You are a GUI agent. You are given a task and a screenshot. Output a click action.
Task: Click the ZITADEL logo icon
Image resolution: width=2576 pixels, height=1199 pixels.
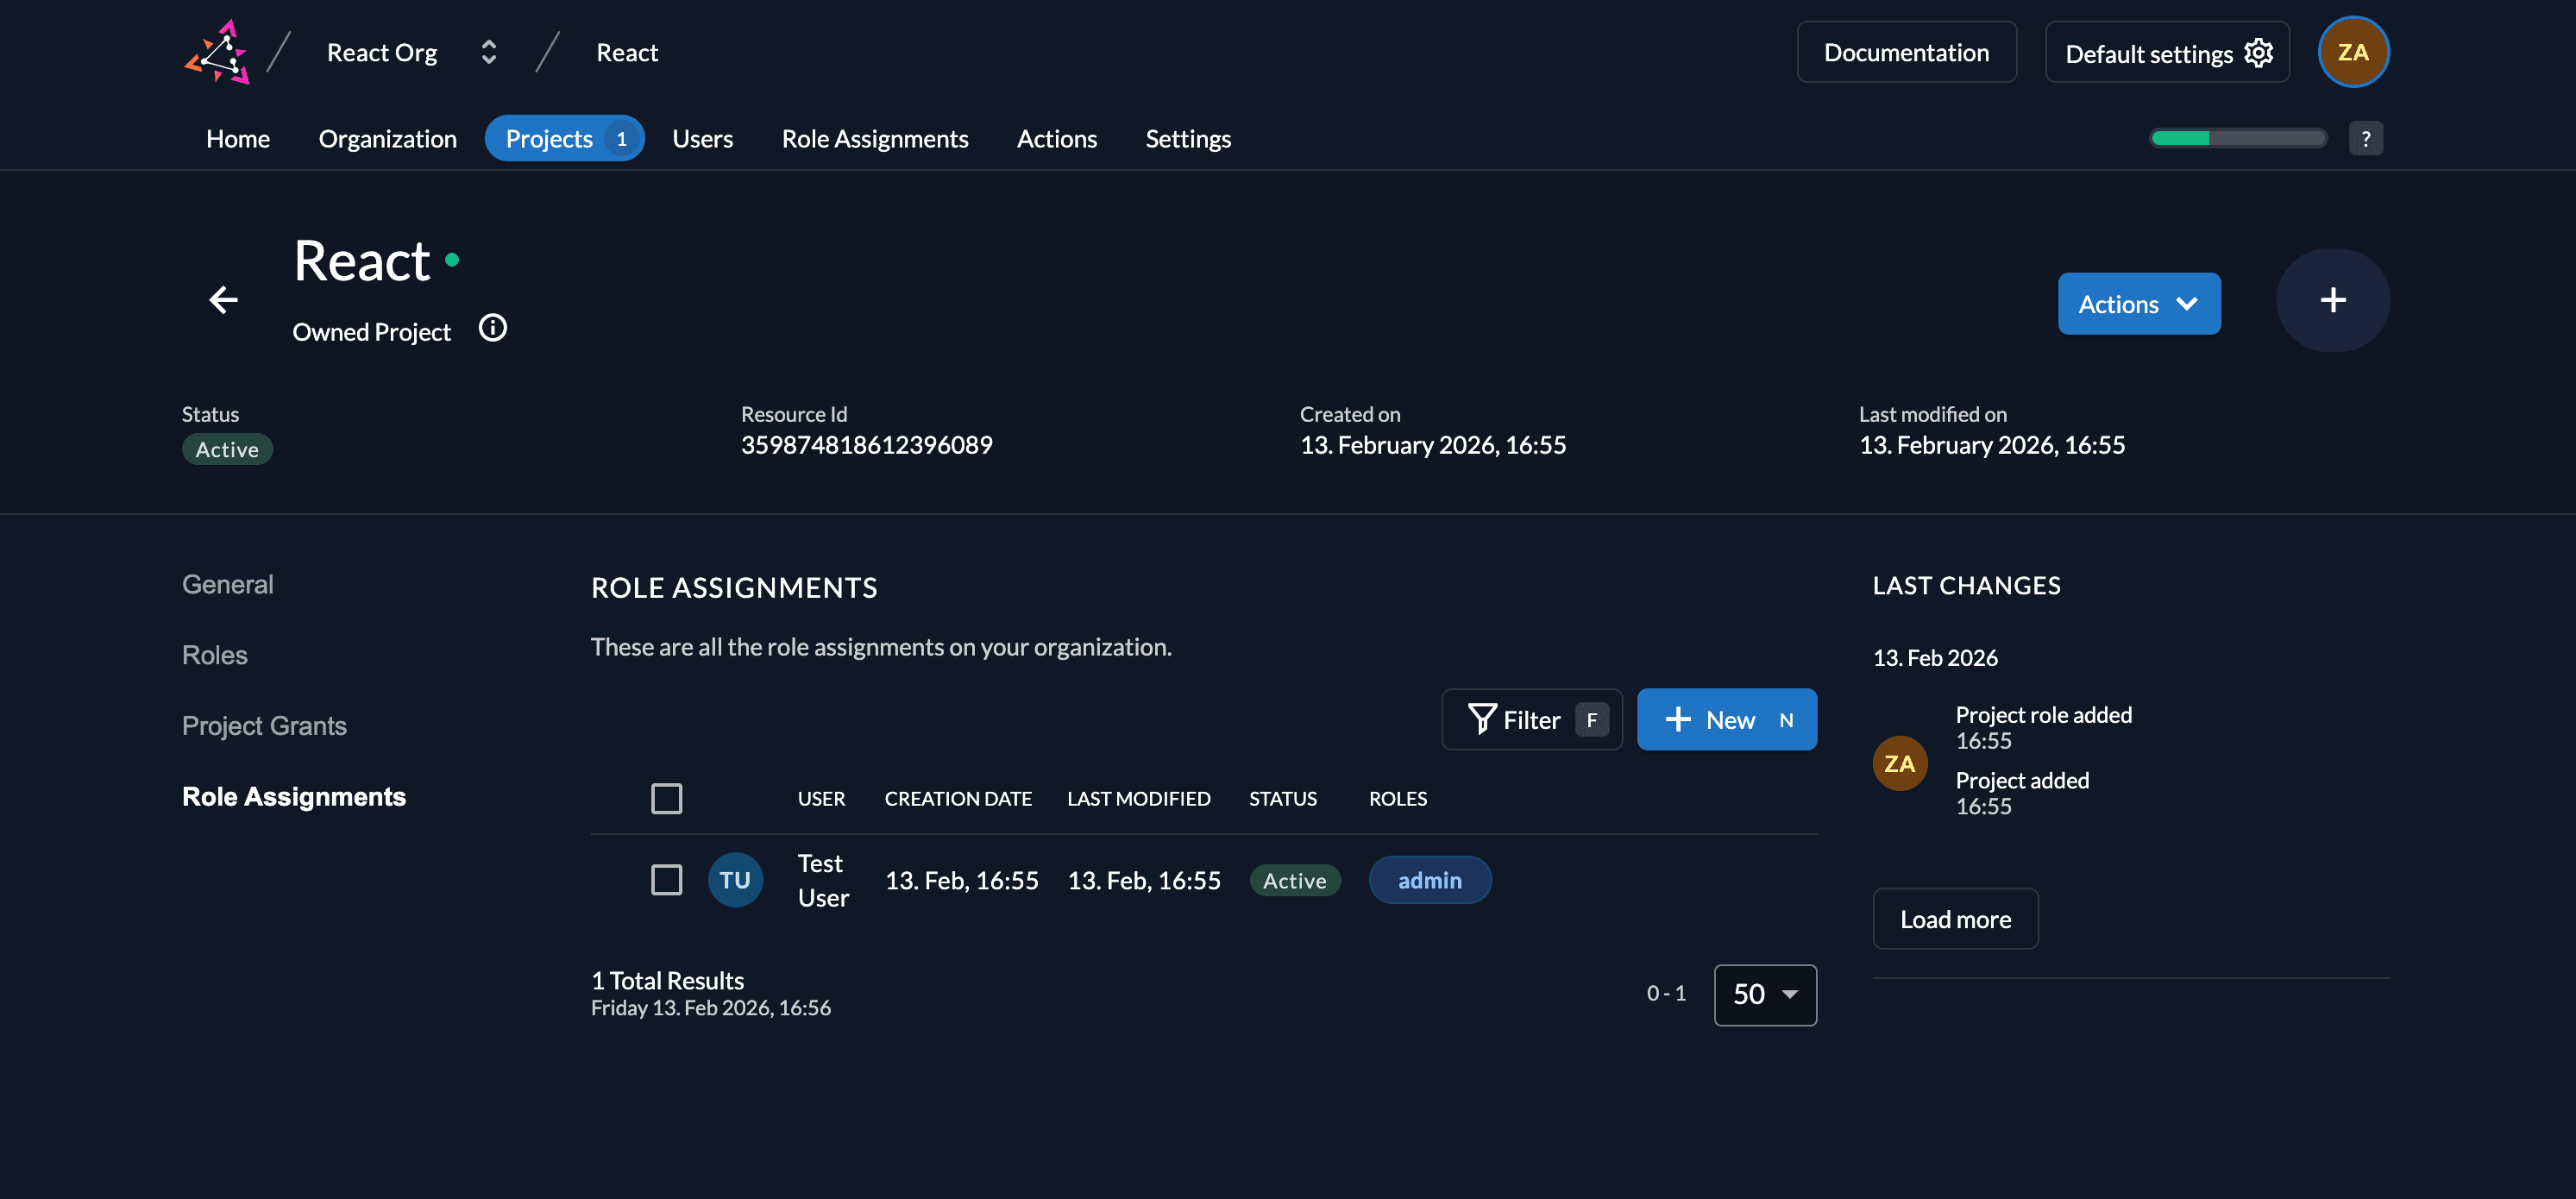[x=217, y=52]
